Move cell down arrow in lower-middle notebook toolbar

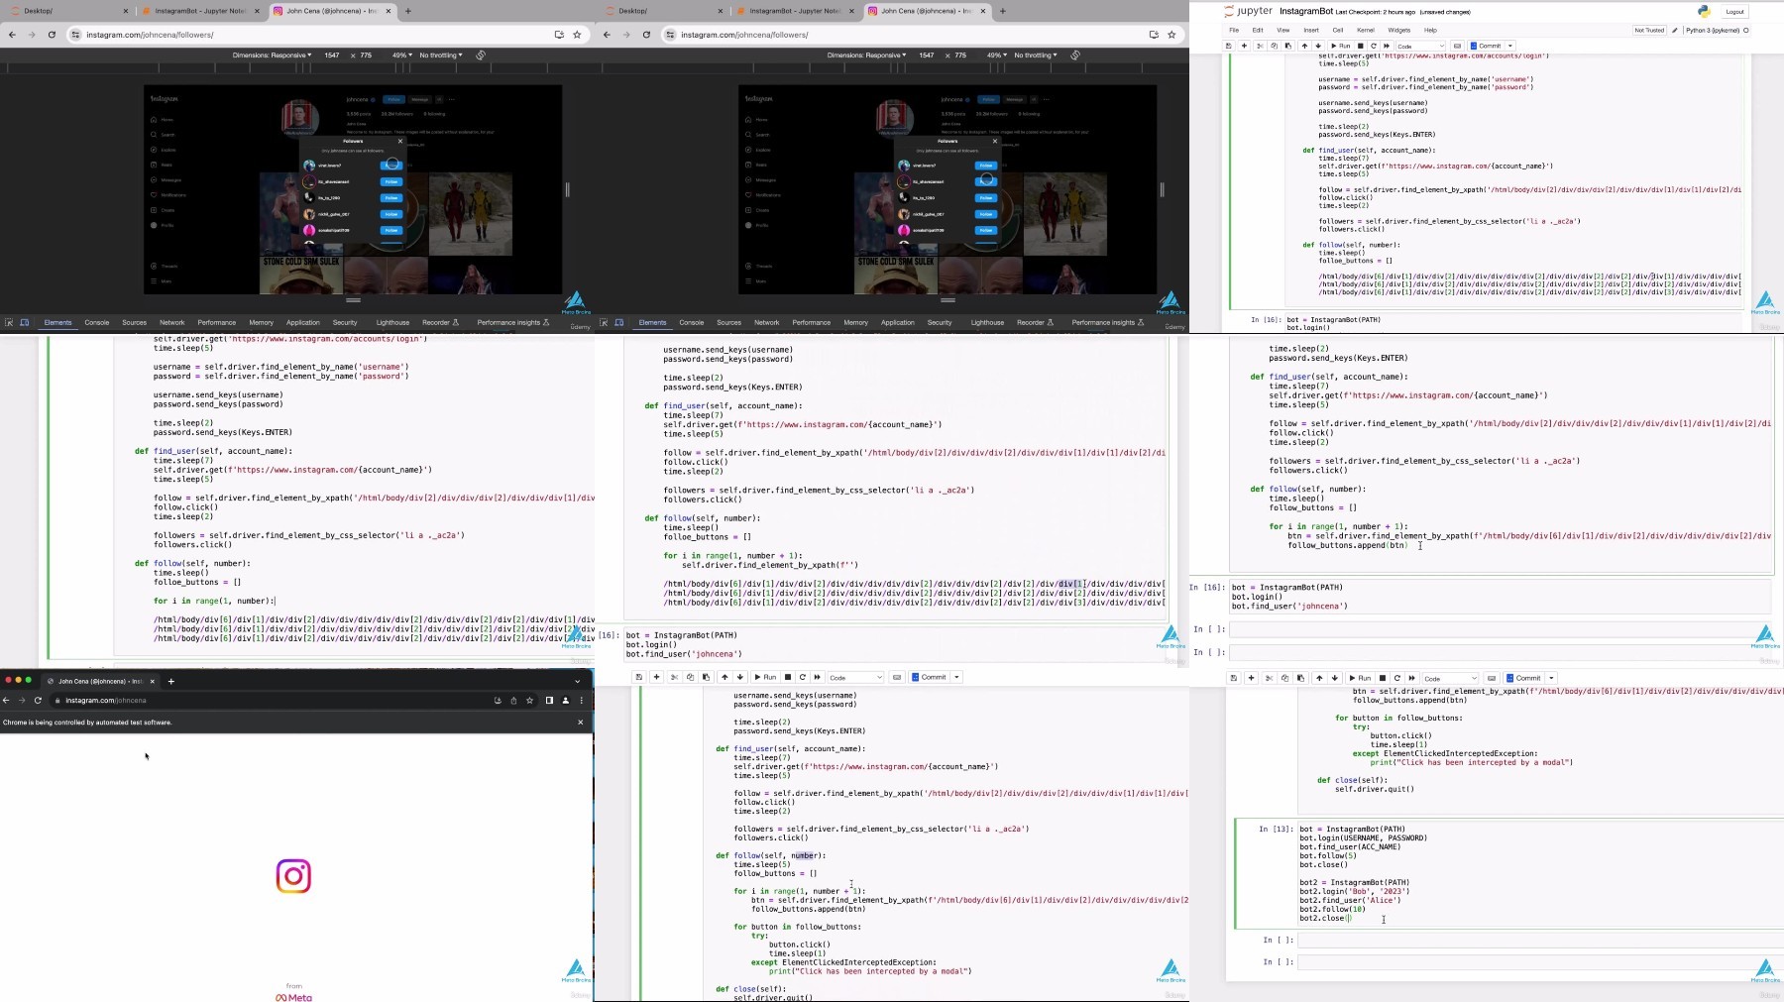click(x=740, y=677)
